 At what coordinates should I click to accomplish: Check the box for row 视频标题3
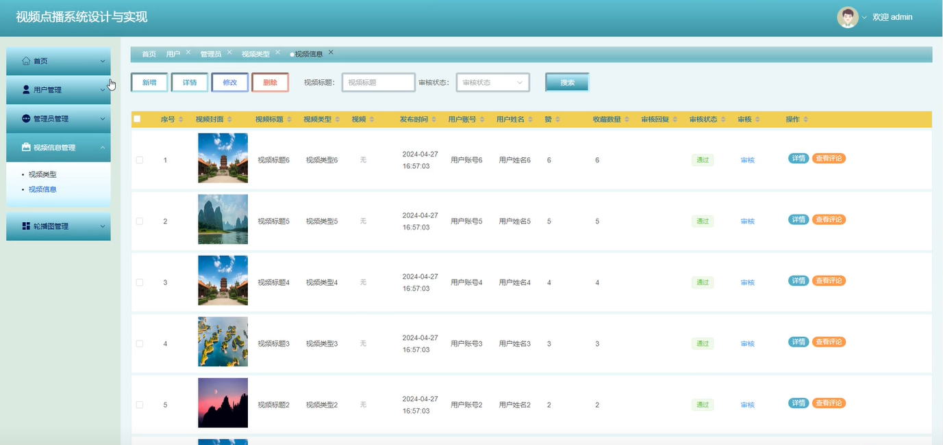point(140,344)
